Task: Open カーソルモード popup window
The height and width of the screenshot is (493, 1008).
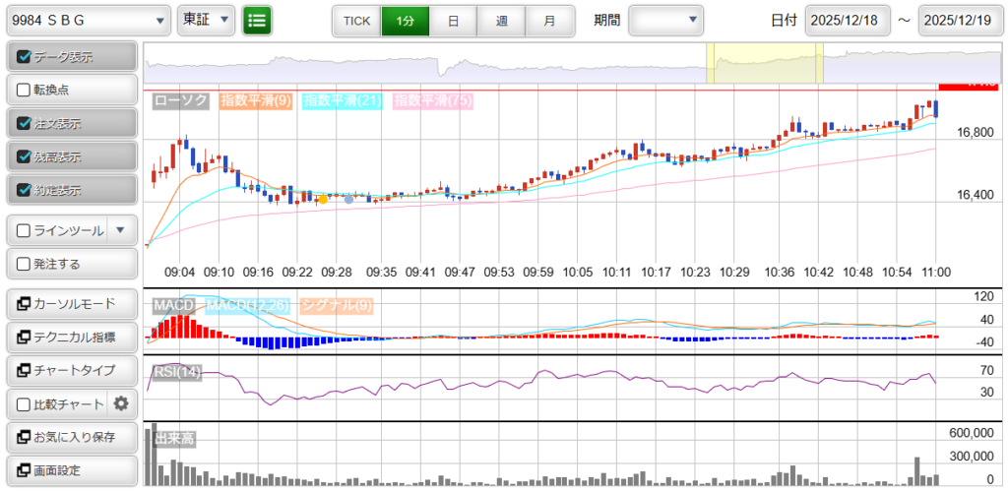Action: [71, 303]
